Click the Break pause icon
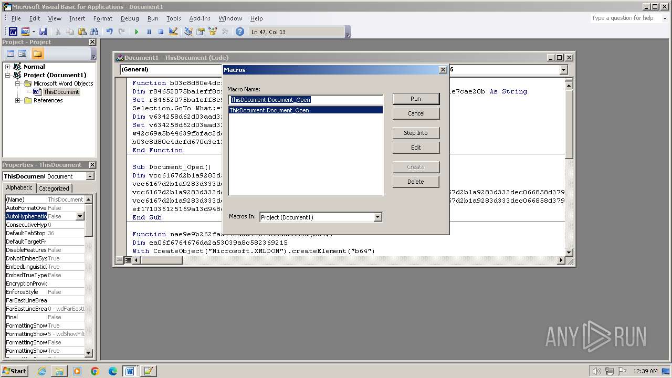The image size is (672, 378). [x=149, y=32]
